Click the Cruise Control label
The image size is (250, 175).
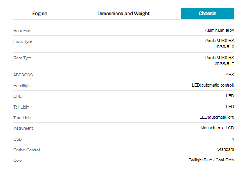[26, 150]
